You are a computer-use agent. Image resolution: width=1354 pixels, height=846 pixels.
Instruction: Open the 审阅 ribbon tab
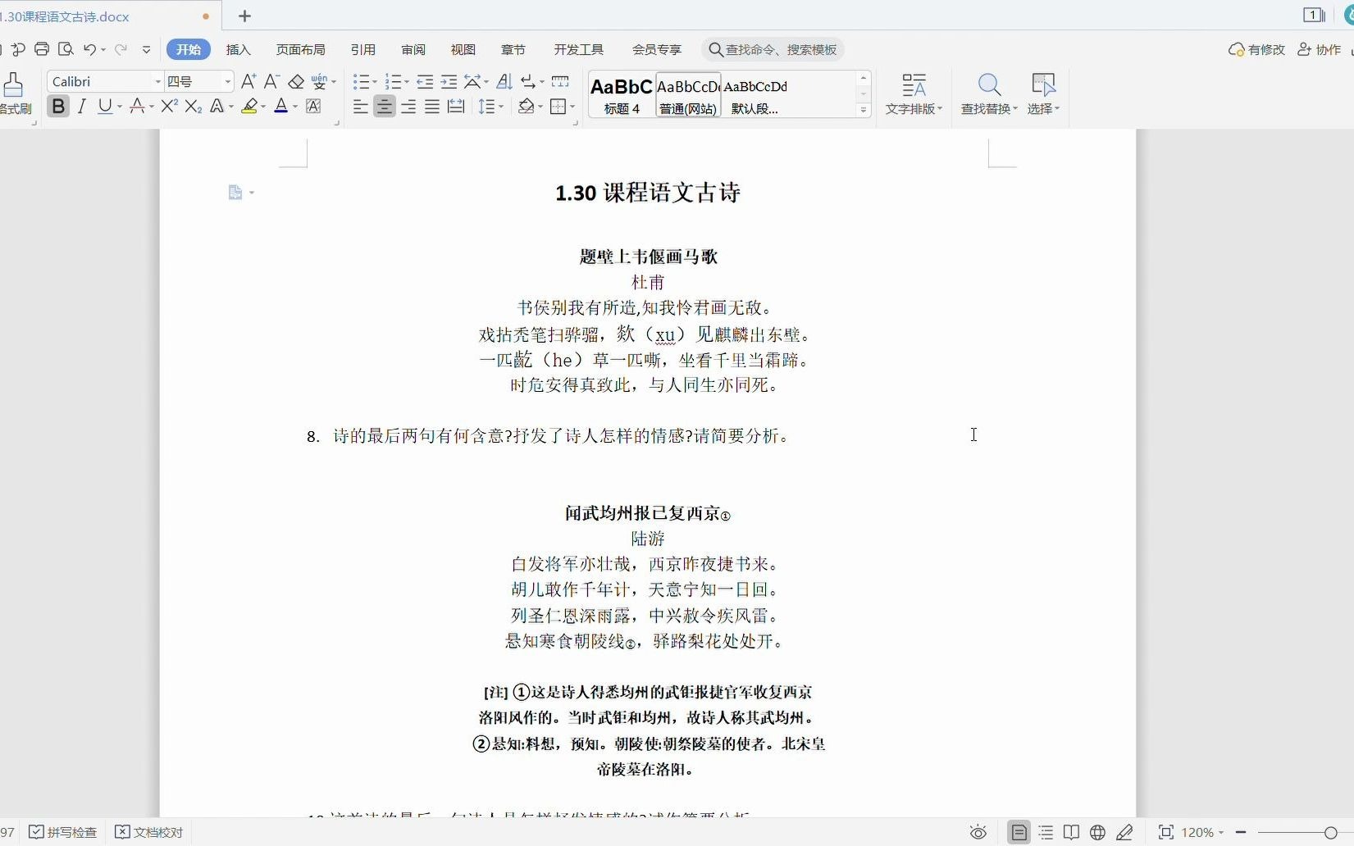[x=413, y=49]
